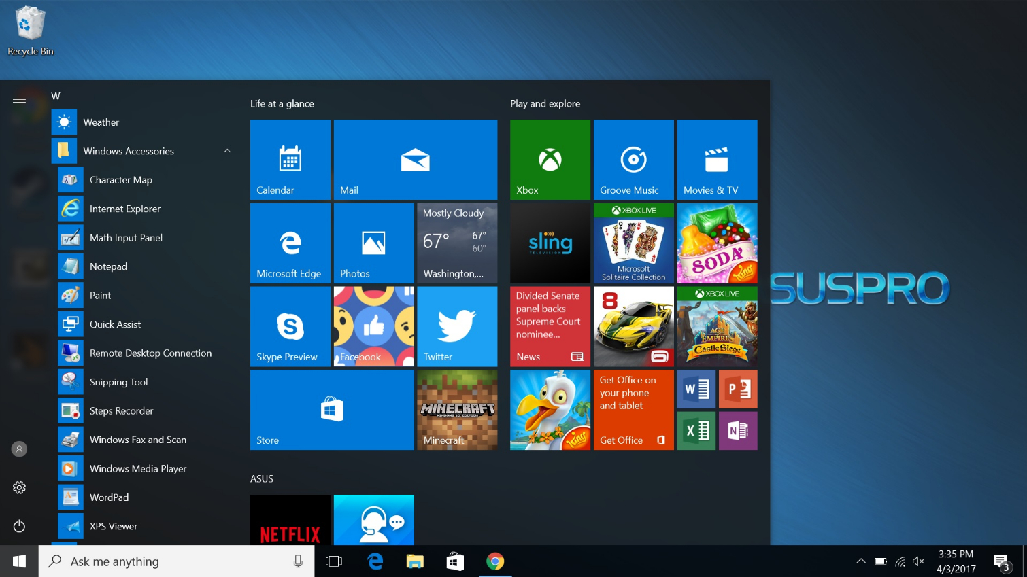Open the network Wi-Fi tray icon
Viewport: 1027px width, 577px height.
pyautogui.click(x=900, y=561)
